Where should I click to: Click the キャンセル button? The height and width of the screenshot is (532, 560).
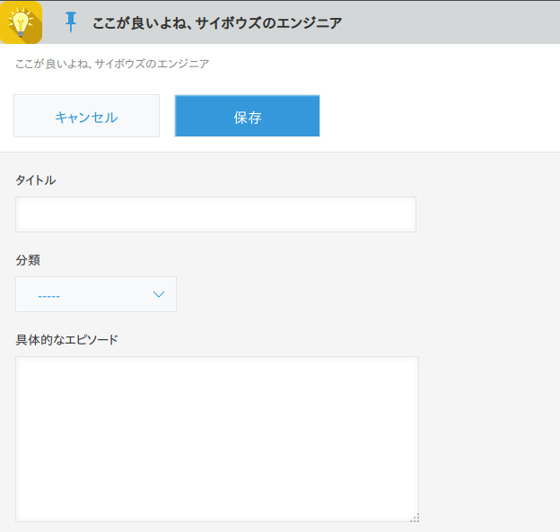86,116
